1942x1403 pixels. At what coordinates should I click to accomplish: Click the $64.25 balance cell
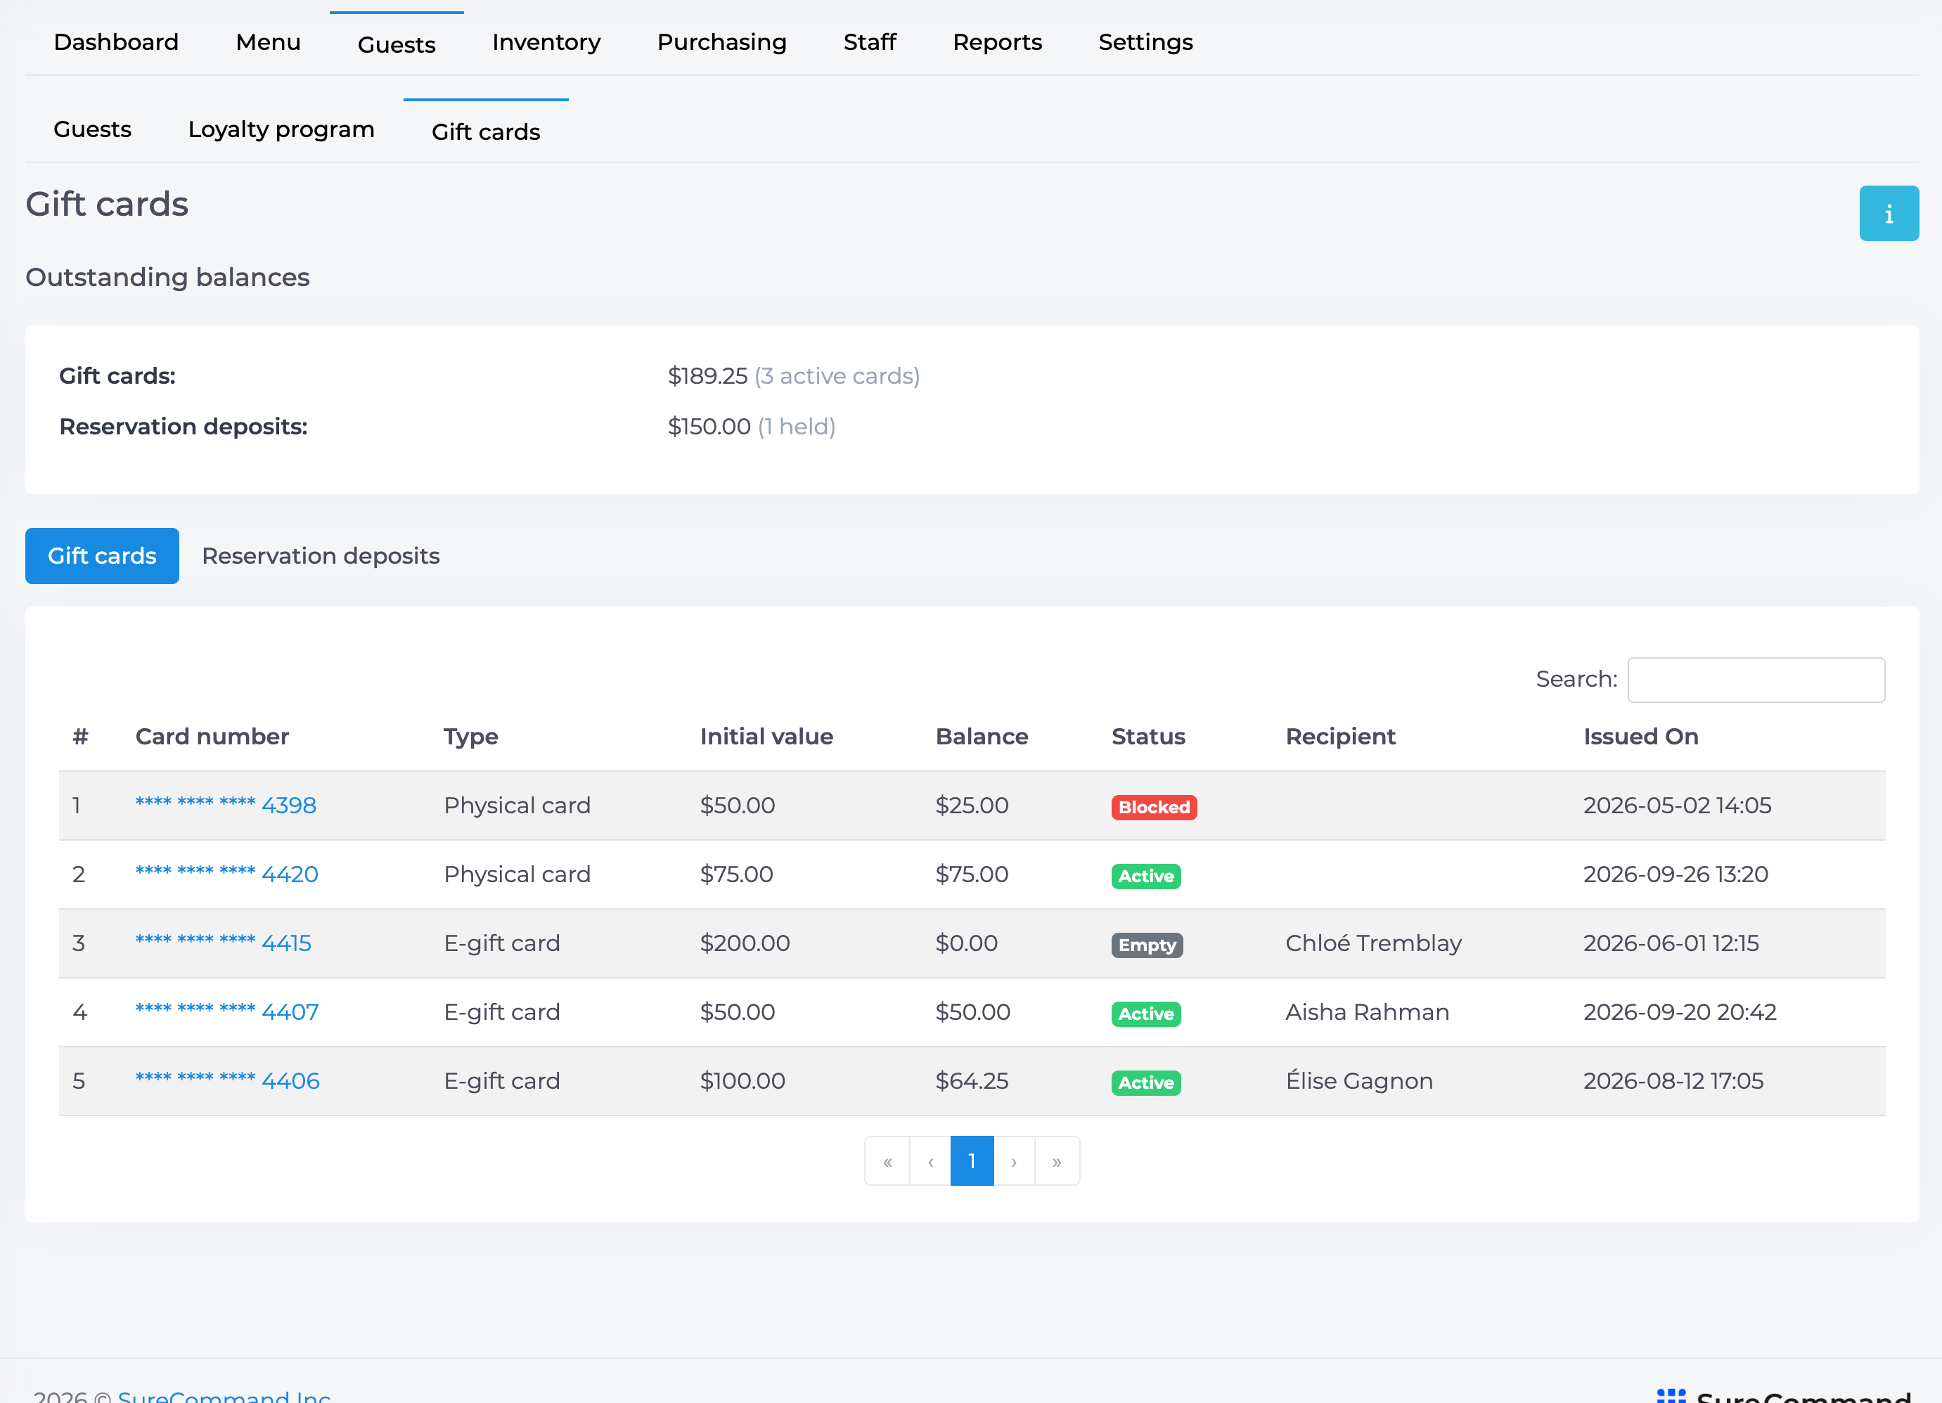[972, 1080]
